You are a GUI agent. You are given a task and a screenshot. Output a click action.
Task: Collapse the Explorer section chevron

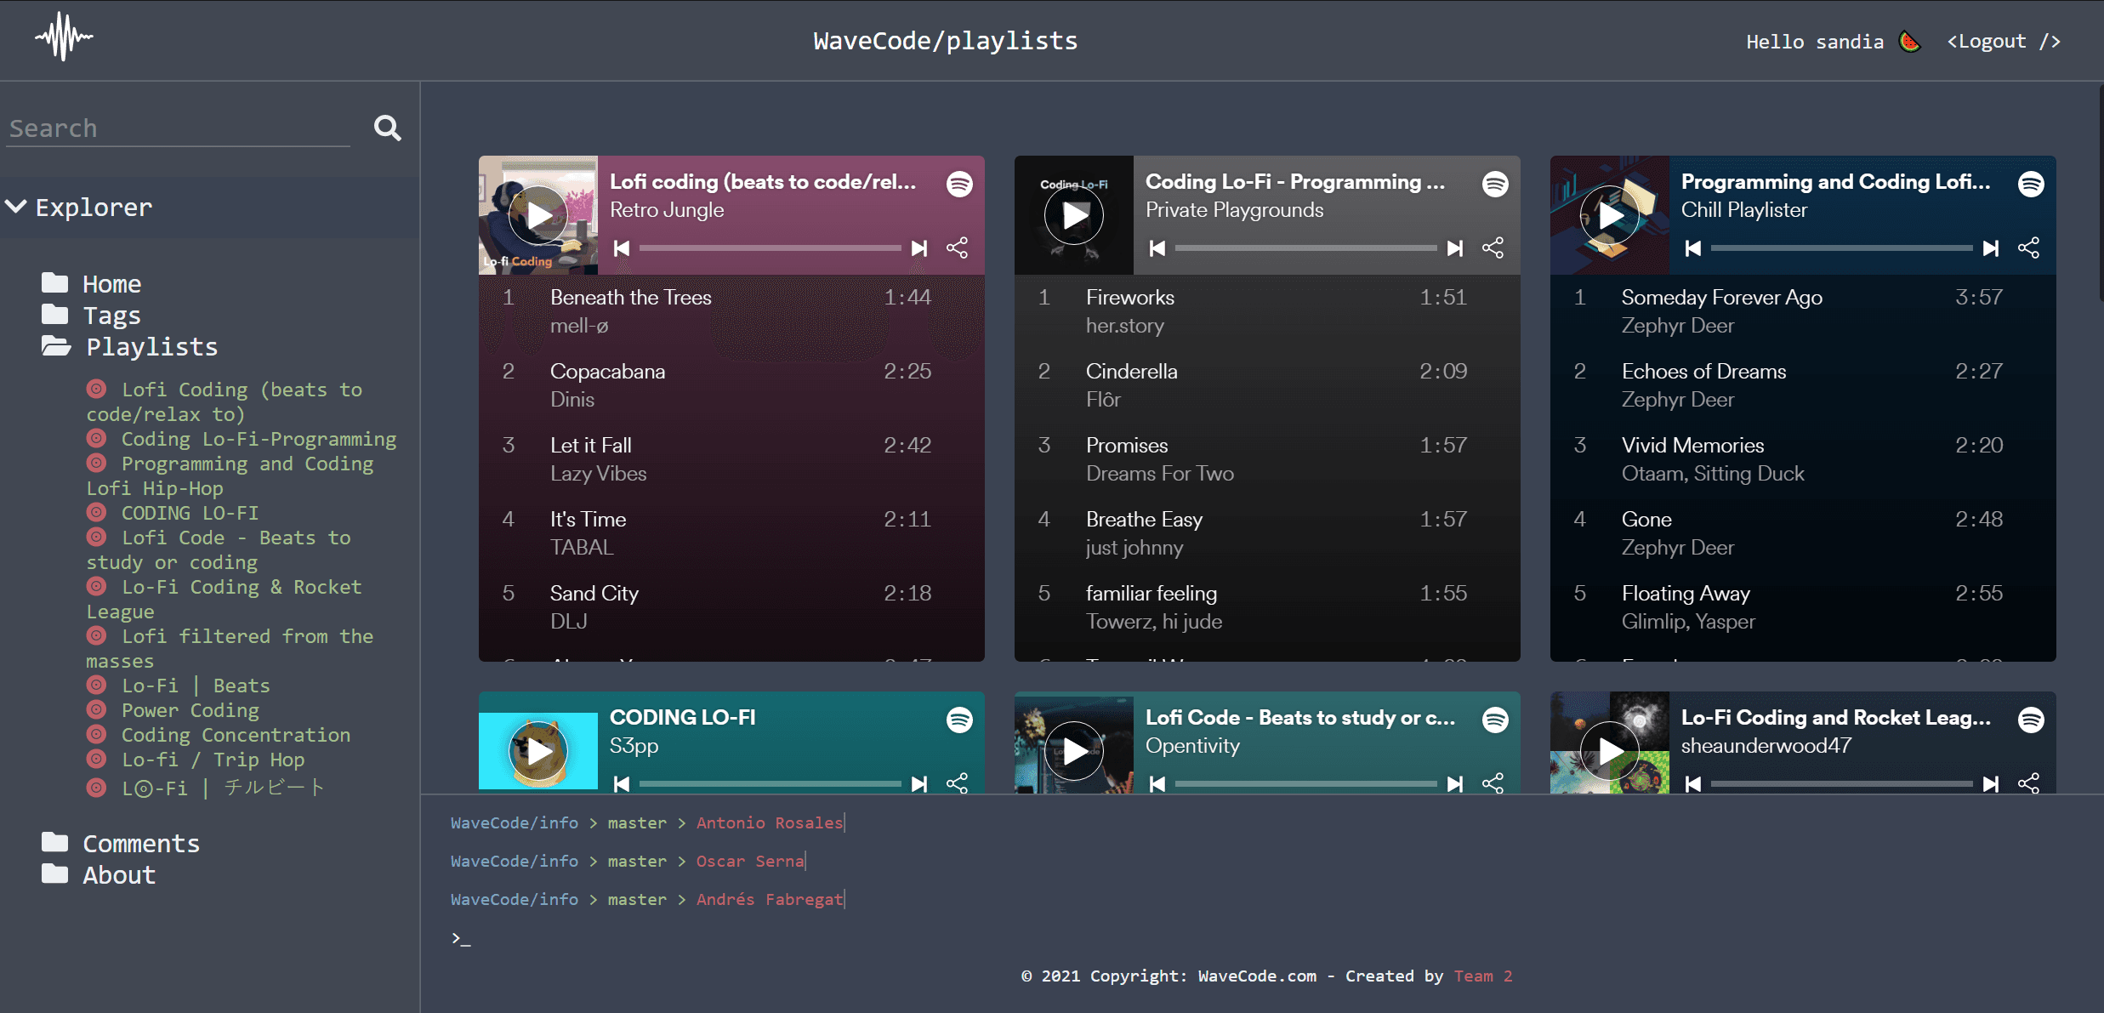[16, 207]
